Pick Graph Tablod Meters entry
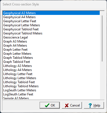 (51, 58)
